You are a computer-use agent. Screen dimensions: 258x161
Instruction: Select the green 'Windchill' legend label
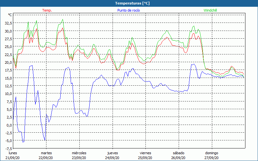pos(210,10)
